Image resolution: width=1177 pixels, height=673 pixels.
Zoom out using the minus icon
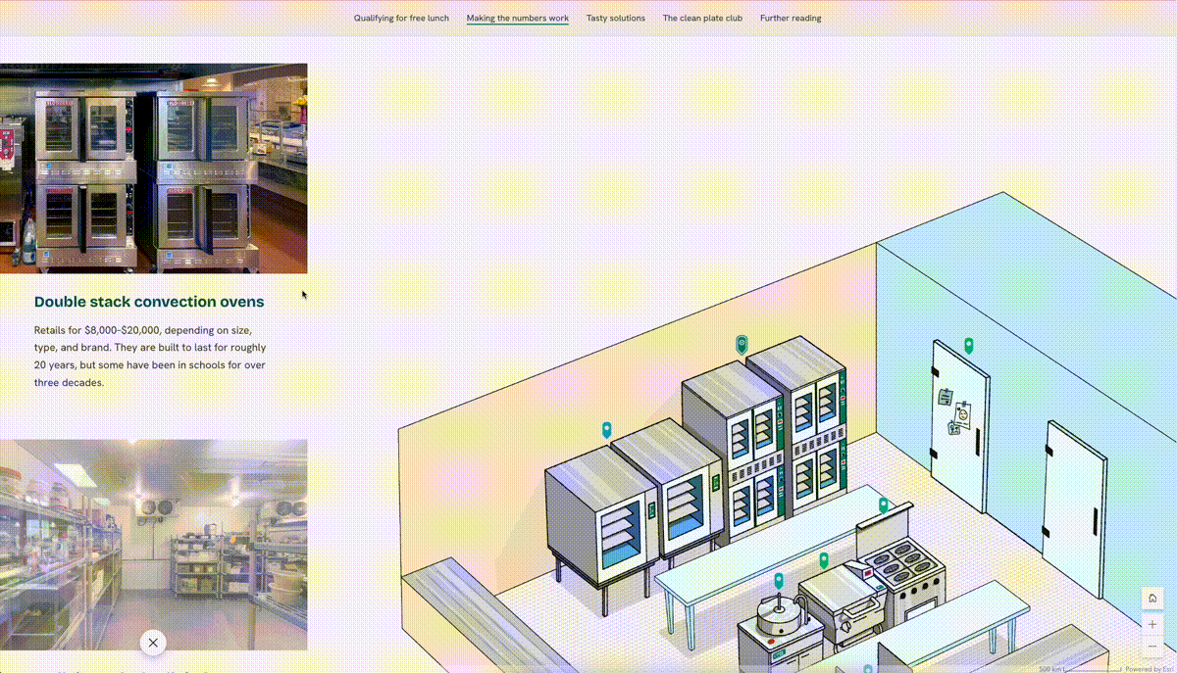[1151, 647]
